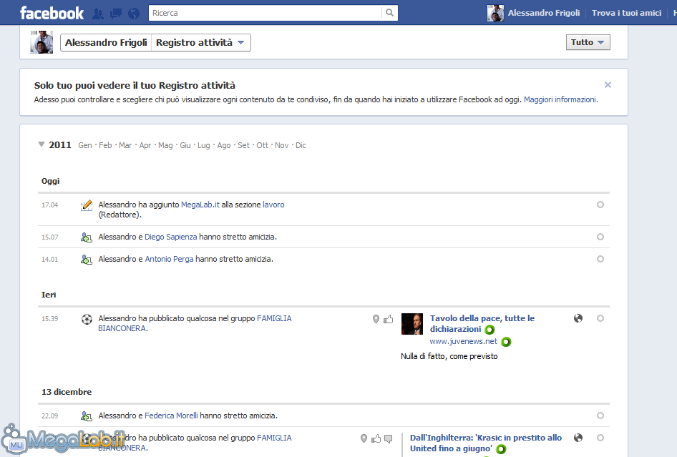Viewport: 677px width, 457px height.
Task: Click the Alessandro Frigoli button beside Registro attività
Action: (106, 43)
